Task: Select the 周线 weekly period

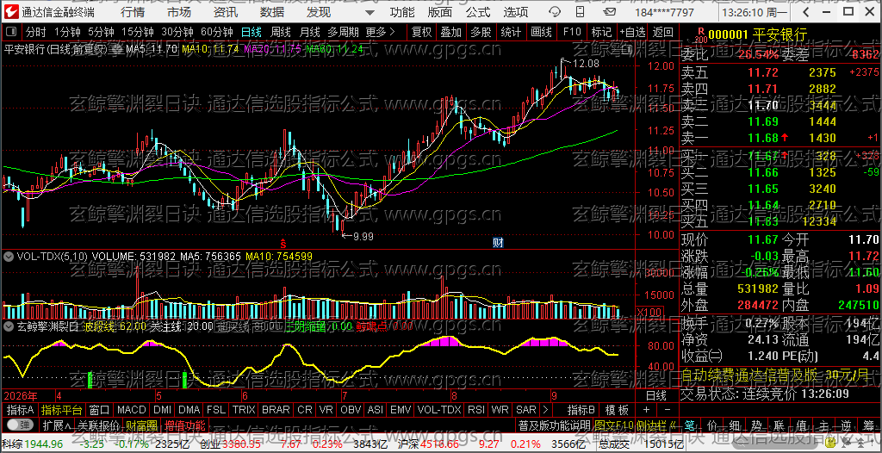Action: 280,32
